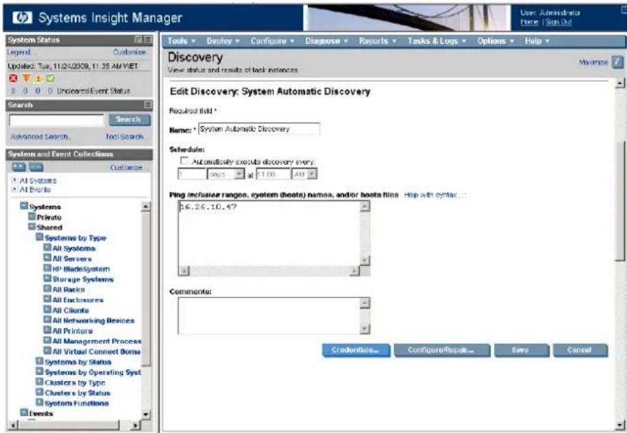Click the Normal green check icon
Screen dimensions: 627x433
click(x=50, y=78)
